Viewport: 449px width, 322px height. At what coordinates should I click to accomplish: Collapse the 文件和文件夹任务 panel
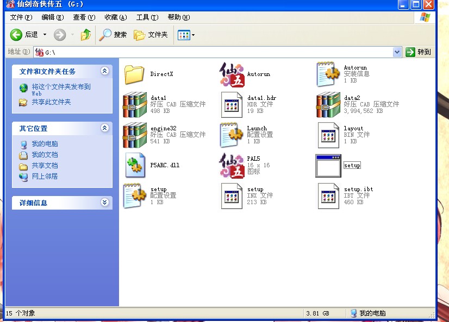(104, 71)
